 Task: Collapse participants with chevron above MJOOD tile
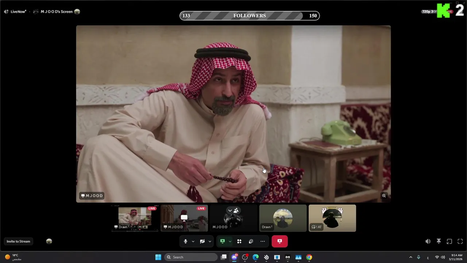pyautogui.click(x=230, y=210)
